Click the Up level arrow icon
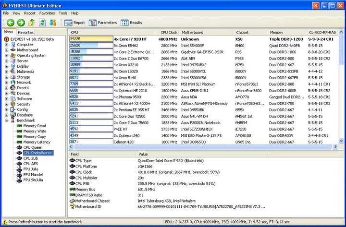Viewport: 346px width, 227px height. (x=32, y=23)
